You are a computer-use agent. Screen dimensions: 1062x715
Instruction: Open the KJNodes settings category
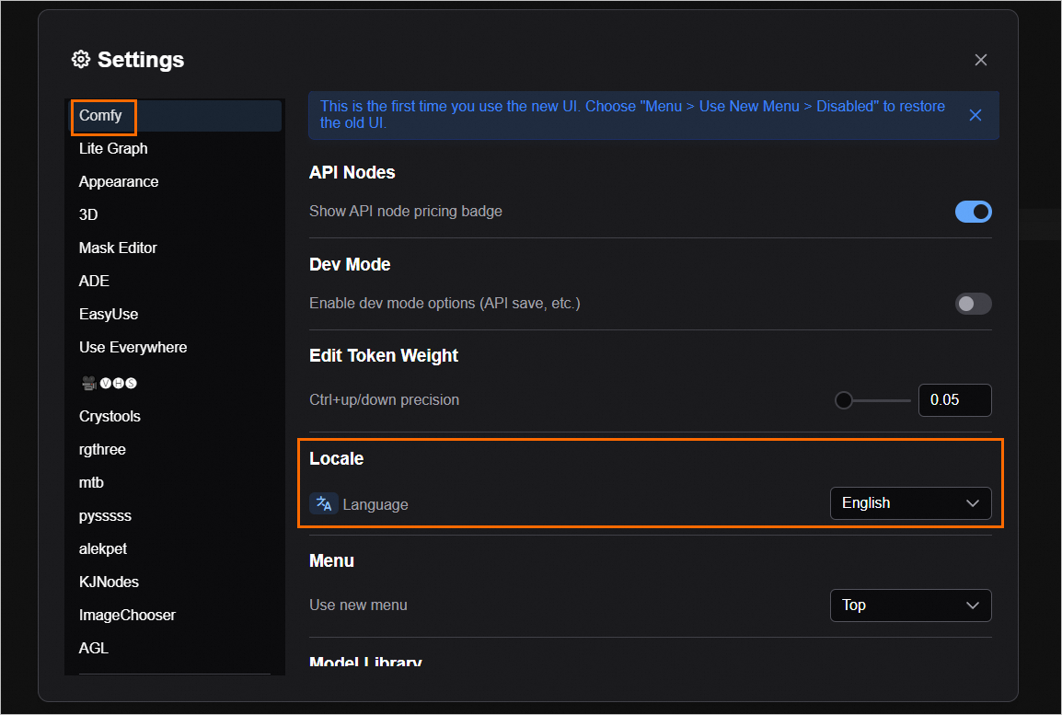(x=176, y=582)
